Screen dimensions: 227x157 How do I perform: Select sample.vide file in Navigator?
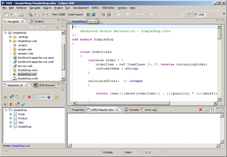pos(25,49)
